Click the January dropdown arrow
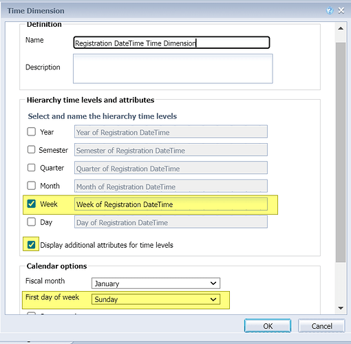The image size is (351, 344). point(213,283)
